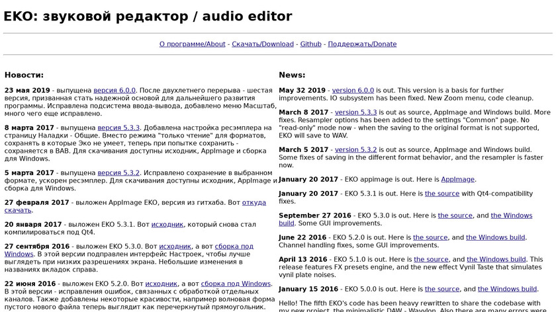Click the date April 13 2016
Image resolution: width=556 pixels, height=312 pixels.
coord(303,260)
